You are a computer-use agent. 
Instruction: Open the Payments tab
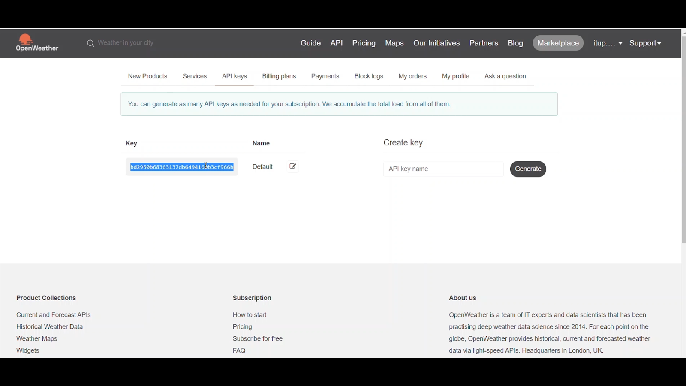click(x=325, y=76)
